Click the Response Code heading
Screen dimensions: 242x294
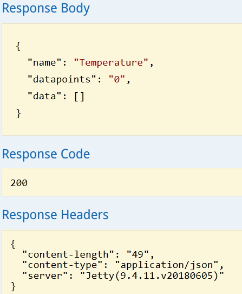[x=46, y=154]
